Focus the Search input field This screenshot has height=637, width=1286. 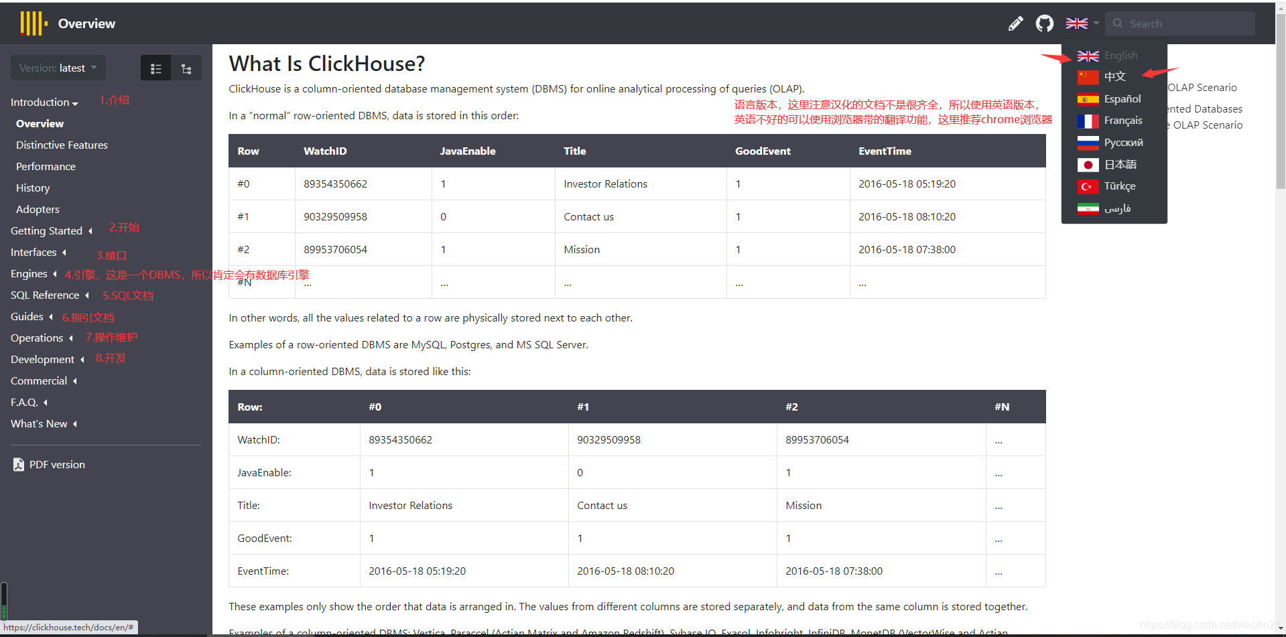(x=1179, y=23)
